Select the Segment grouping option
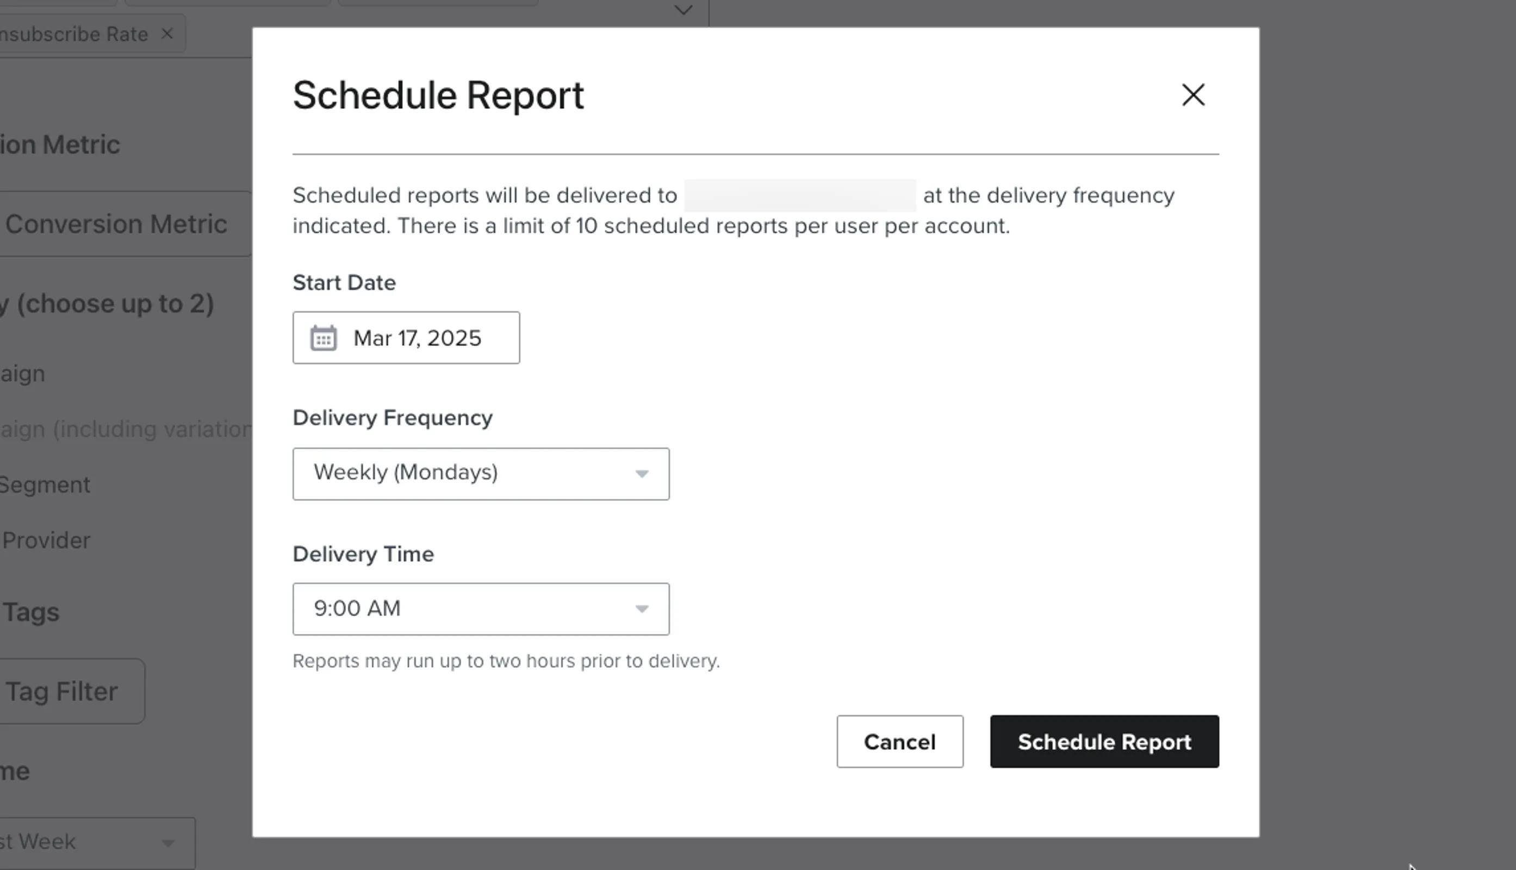 [x=45, y=484]
